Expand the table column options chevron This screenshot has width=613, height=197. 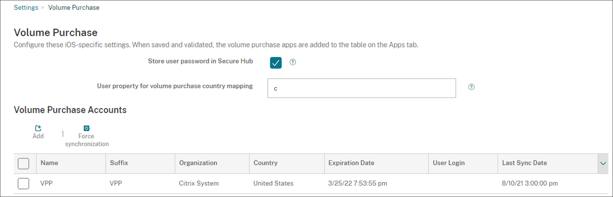(603, 163)
